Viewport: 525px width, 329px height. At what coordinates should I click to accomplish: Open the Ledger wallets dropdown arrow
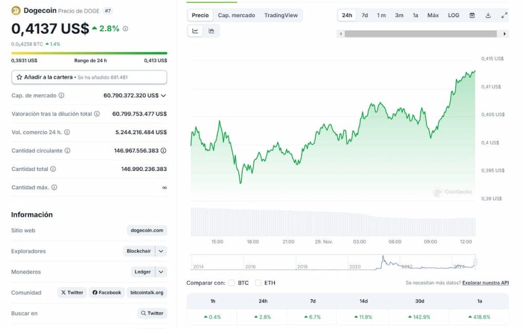pos(161,272)
